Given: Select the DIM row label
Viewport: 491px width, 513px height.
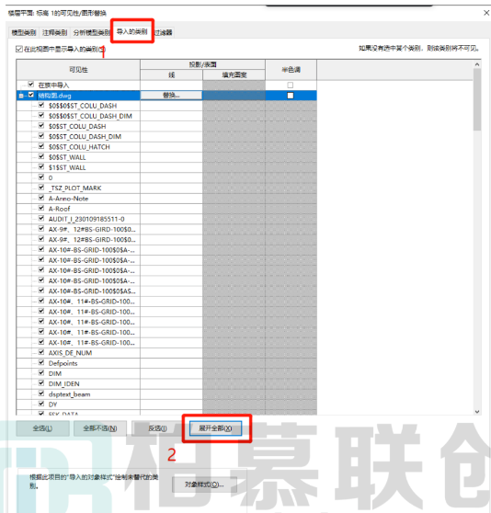Looking at the screenshot, I should tap(55, 373).
